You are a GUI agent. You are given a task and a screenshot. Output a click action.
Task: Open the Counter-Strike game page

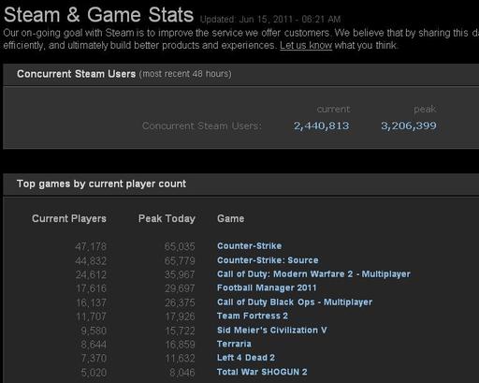point(249,246)
